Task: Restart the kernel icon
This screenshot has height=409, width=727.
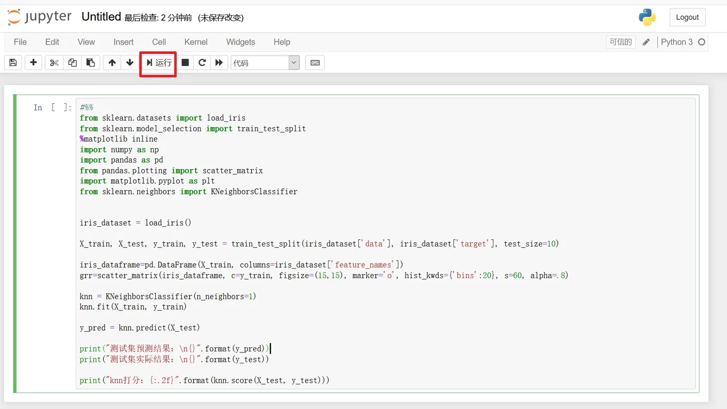Action: [x=202, y=63]
